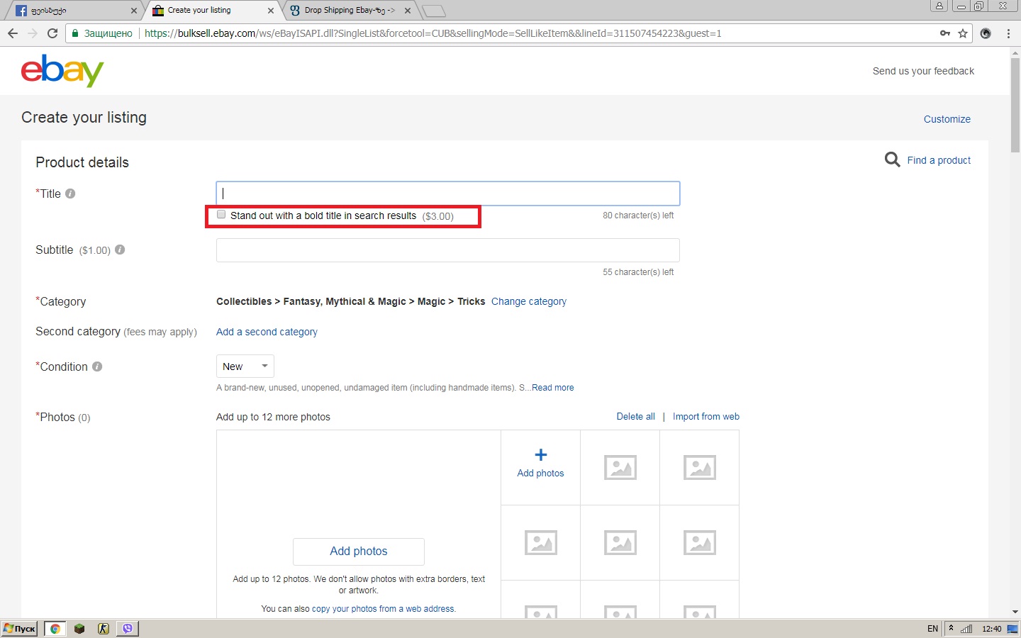Click Send us your feedback
The image size is (1021, 638).
click(x=923, y=71)
